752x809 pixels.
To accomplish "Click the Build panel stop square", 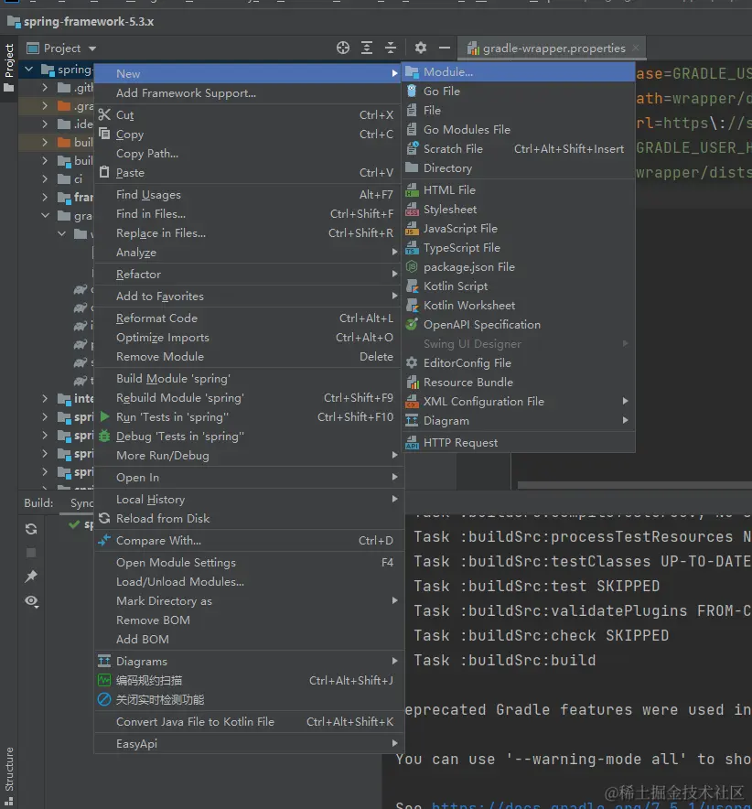I will tap(31, 553).
